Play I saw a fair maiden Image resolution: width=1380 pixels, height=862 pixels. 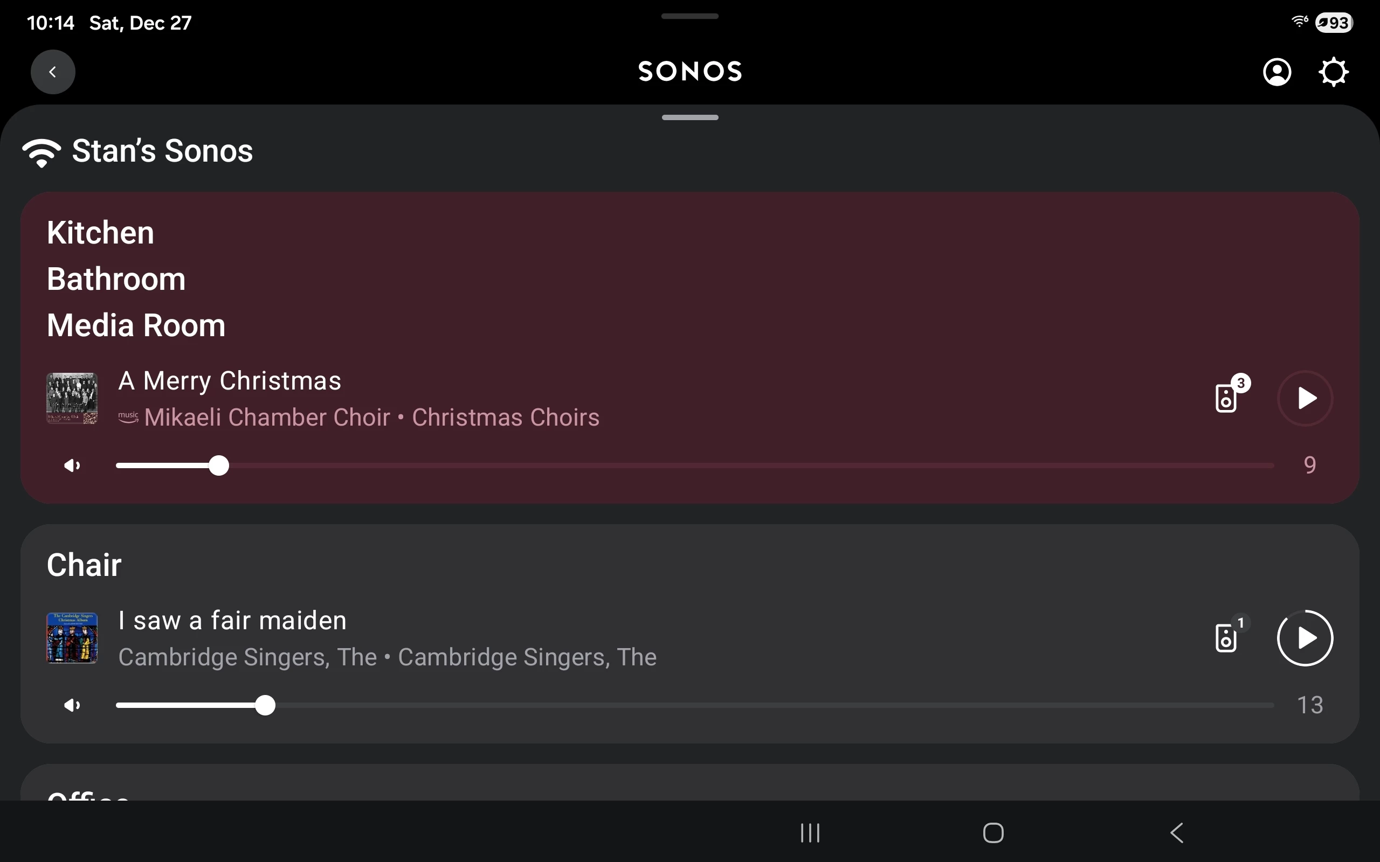[x=1305, y=638]
